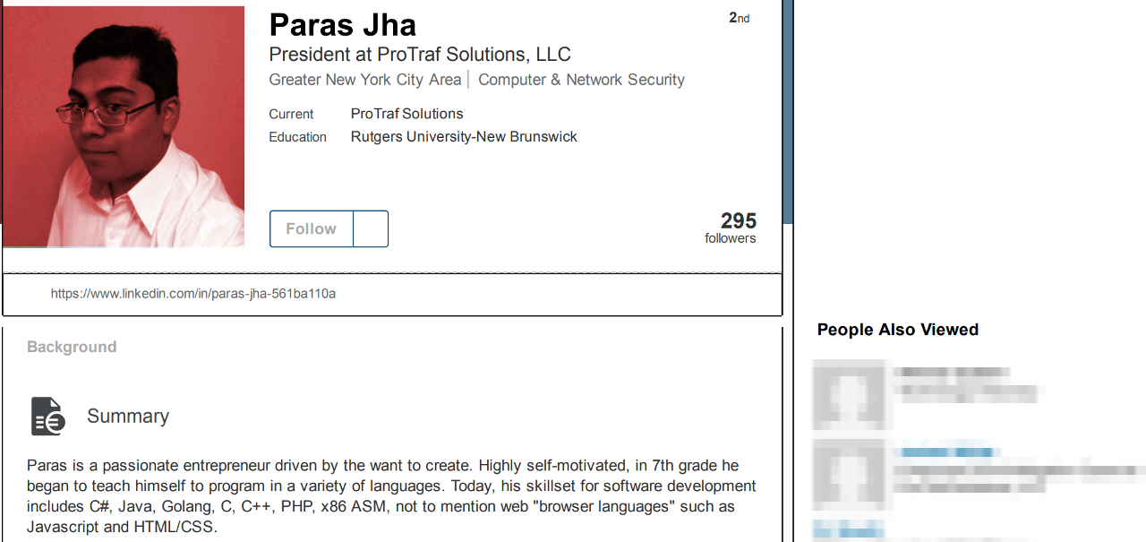
Task: Click the President at ProTraf Solutions headline
Action: (x=420, y=55)
